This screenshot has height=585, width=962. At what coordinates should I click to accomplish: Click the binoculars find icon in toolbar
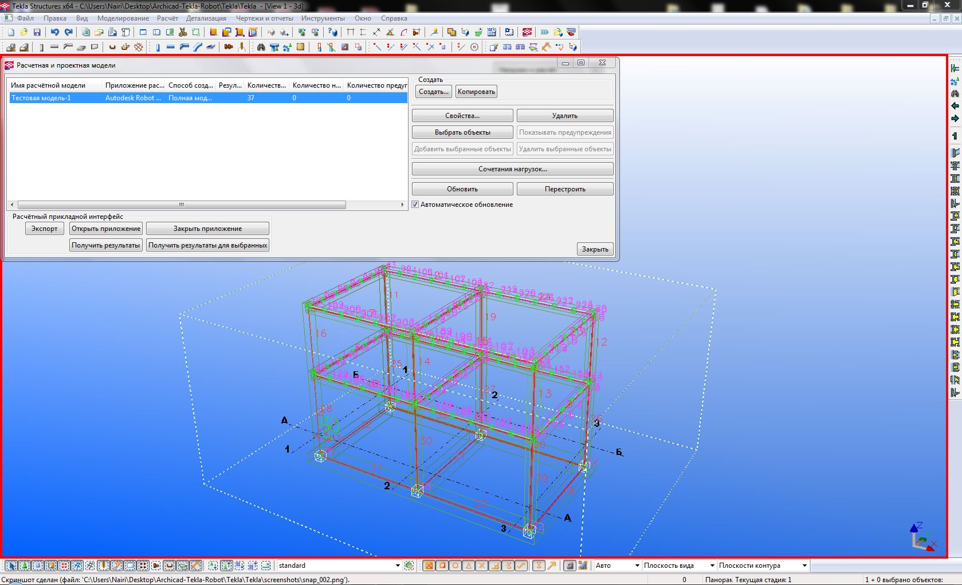tap(261, 48)
